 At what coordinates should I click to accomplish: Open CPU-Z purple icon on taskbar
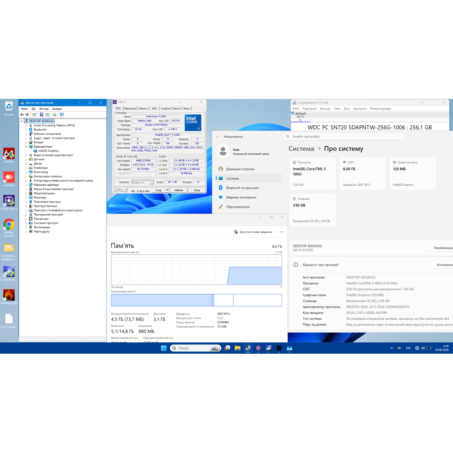(x=258, y=348)
